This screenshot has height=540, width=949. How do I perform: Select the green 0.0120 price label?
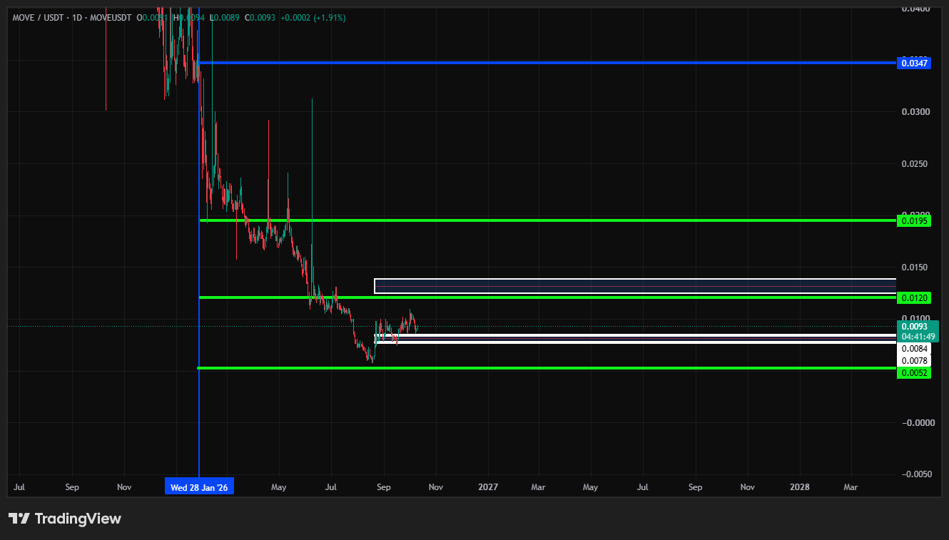pos(914,297)
